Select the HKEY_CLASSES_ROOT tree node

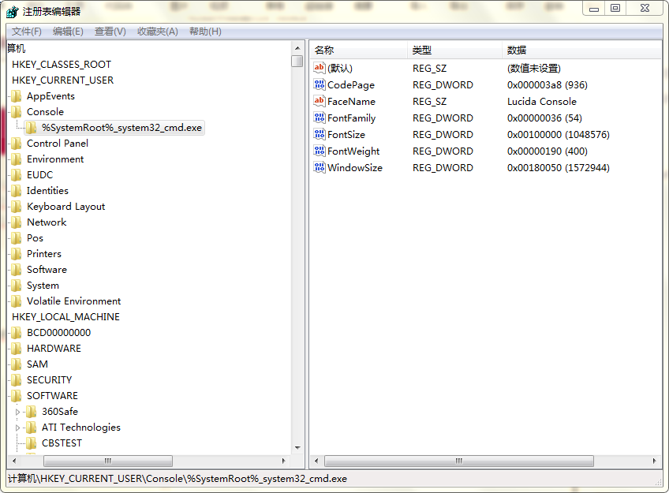pos(62,65)
